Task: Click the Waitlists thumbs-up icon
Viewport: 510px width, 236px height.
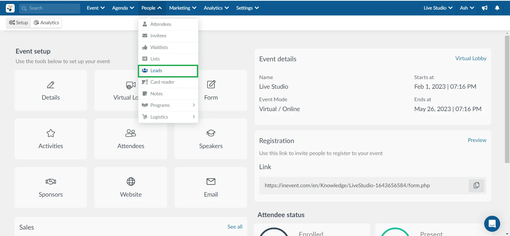Action: pyautogui.click(x=145, y=47)
